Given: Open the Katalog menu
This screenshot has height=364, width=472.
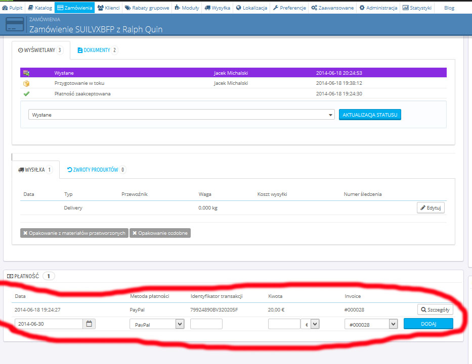Looking at the screenshot, I should 40,8.
